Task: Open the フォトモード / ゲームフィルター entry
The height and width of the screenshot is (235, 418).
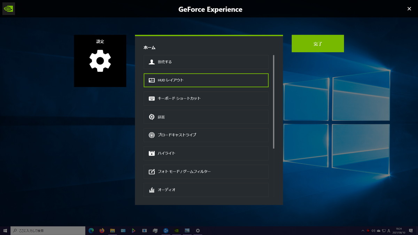Action: [x=206, y=172]
